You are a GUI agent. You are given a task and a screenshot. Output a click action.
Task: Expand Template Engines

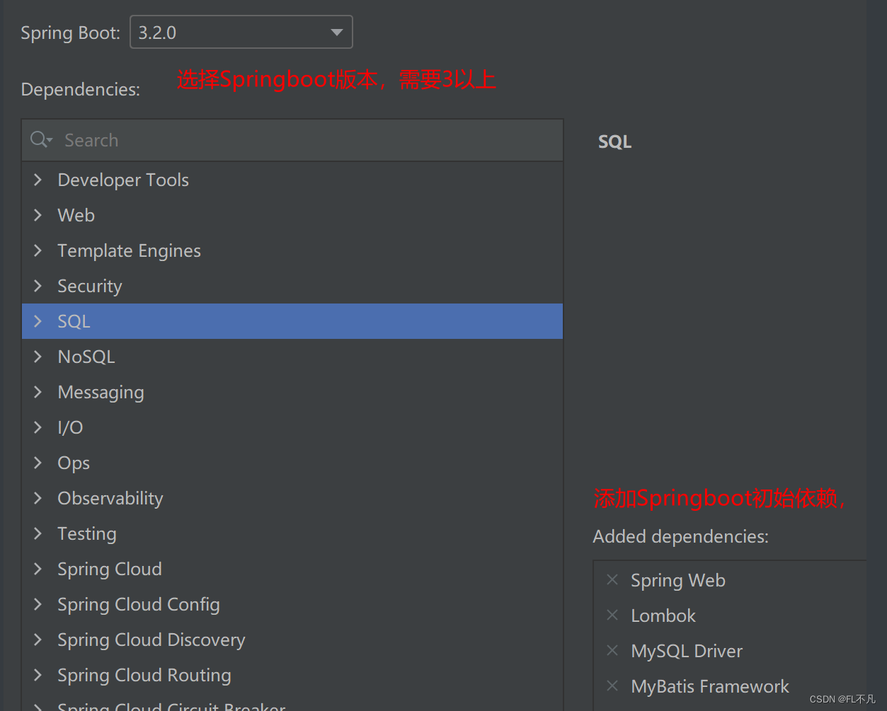pyautogui.click(x=38, y=250)
